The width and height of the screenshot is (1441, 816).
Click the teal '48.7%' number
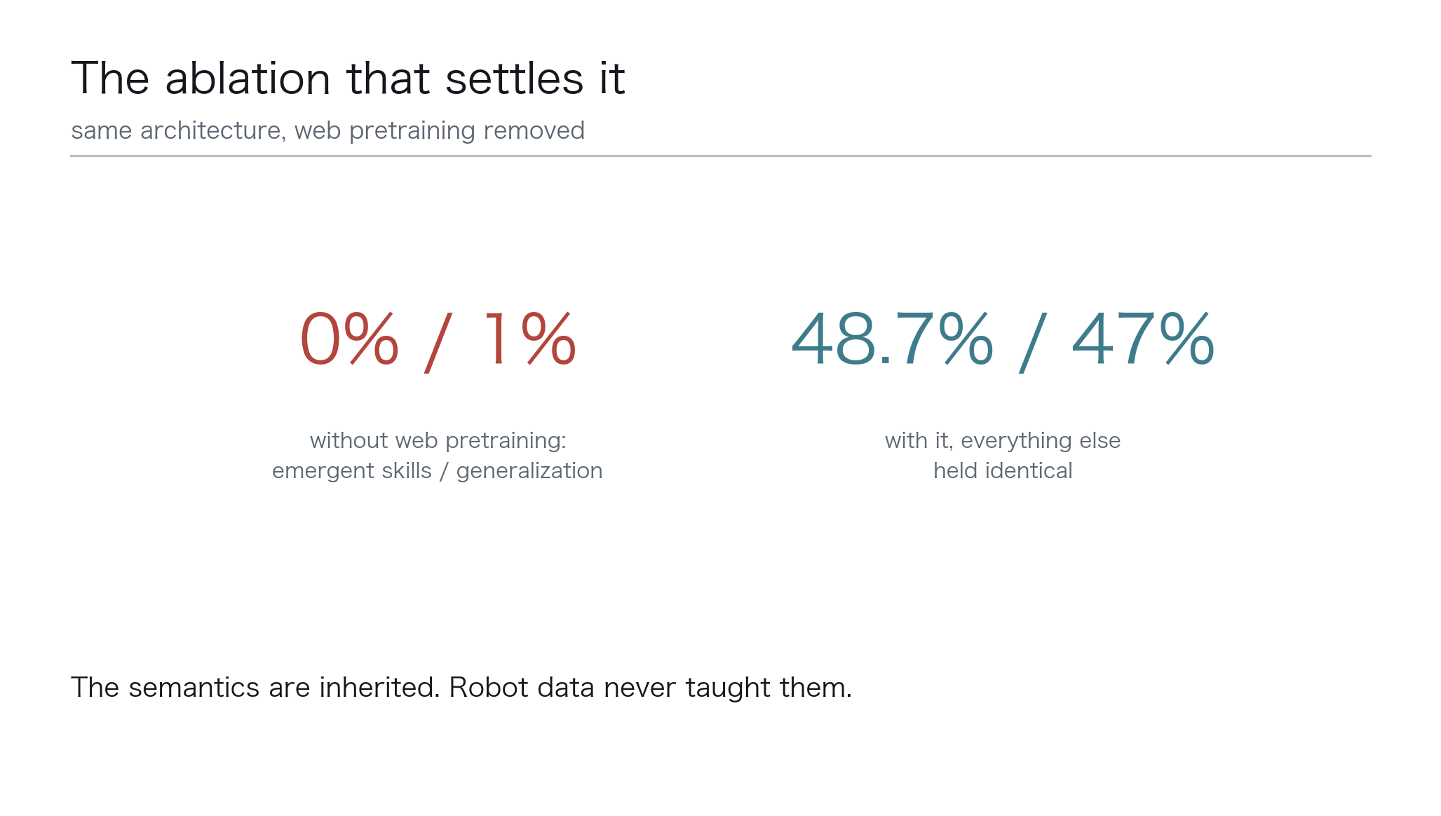click(x=892, y=339)
